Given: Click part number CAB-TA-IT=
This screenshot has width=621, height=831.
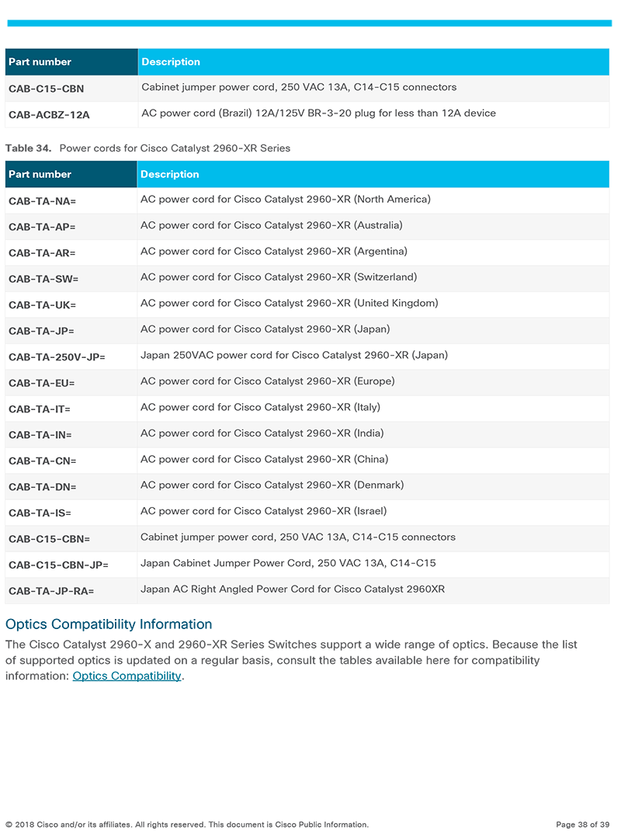Looking at the screenshot, I should click(x=40, y=409).
